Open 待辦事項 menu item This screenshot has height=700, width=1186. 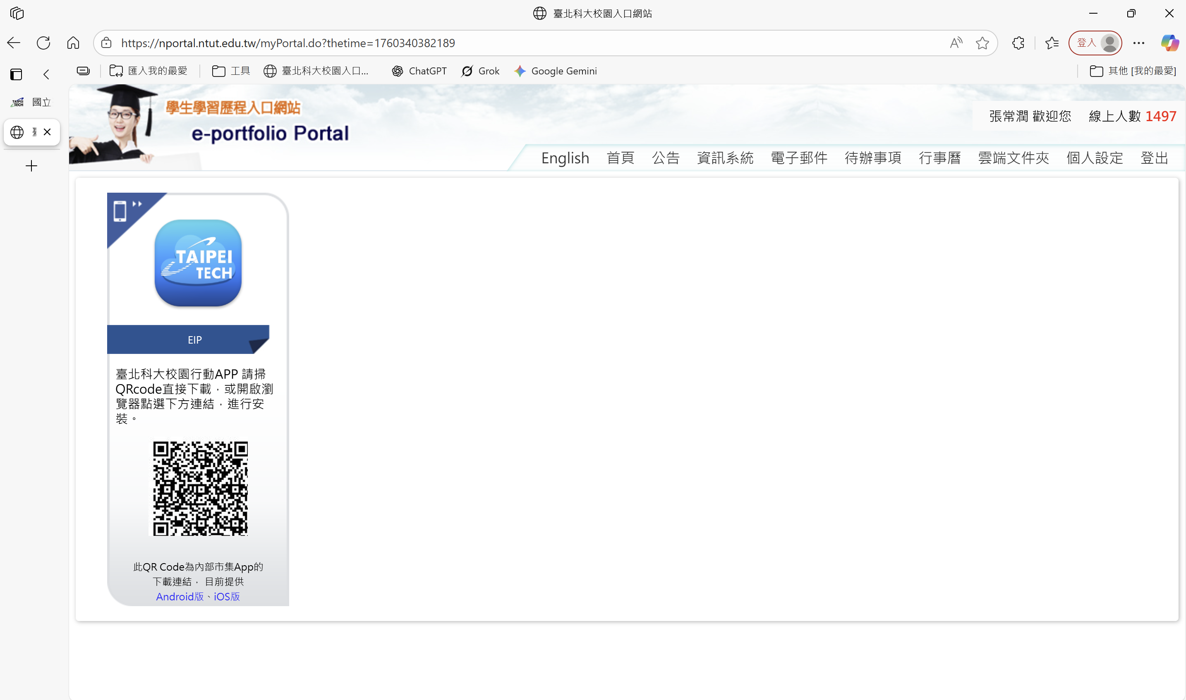pyautogui.click(x=872, y=158)
